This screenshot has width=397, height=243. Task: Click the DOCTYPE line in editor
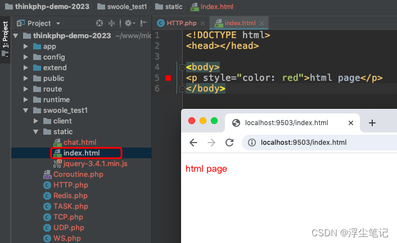point(228,35)
